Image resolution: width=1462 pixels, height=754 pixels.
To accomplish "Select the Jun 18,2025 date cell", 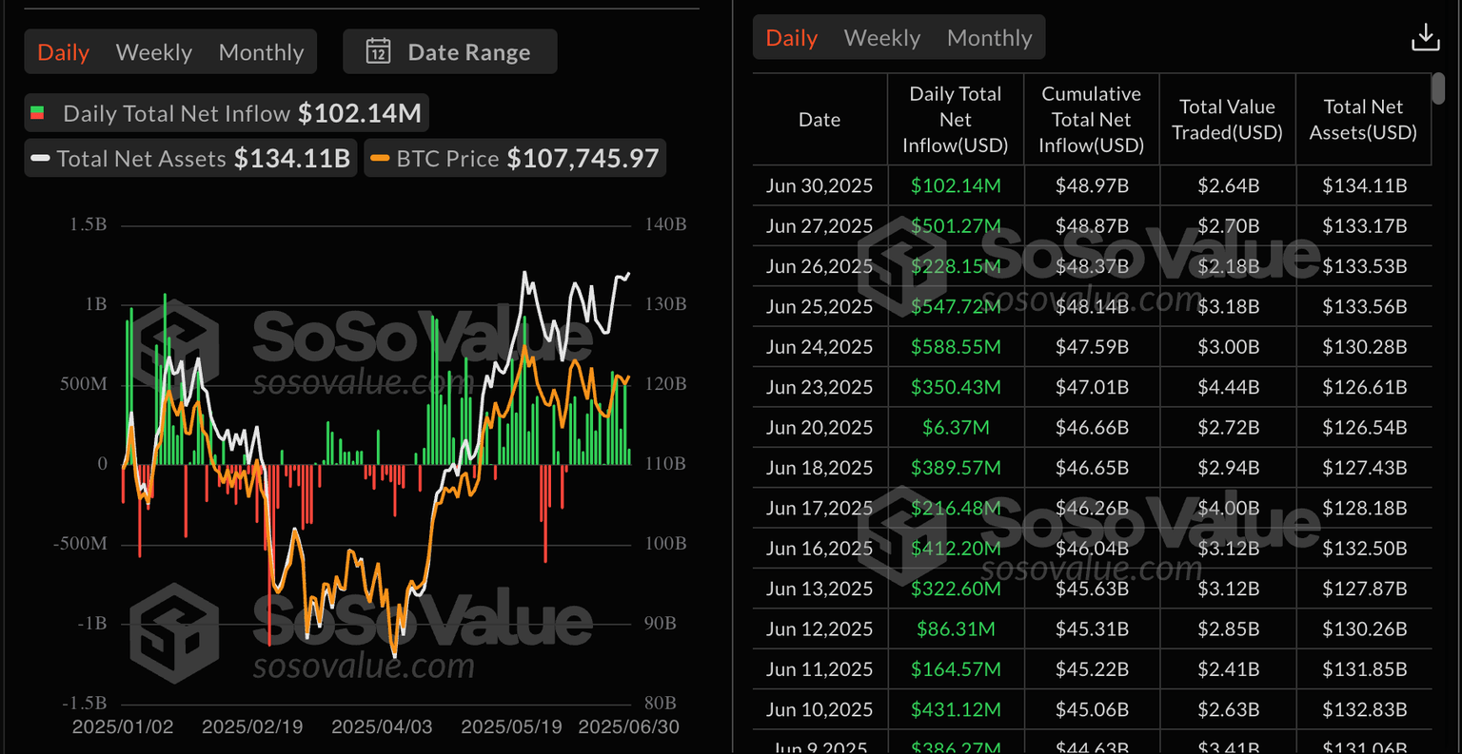I will click(820, 468).
